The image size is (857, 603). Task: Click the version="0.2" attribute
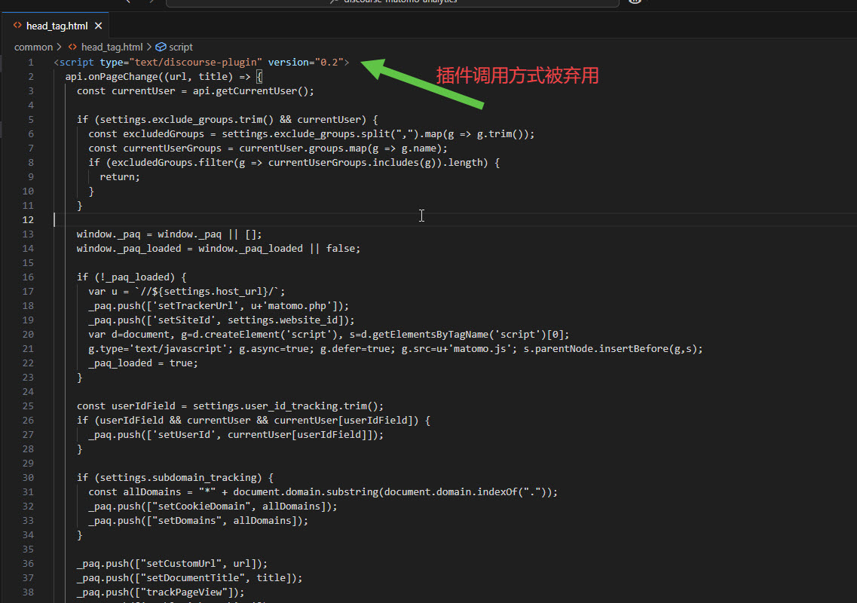point(305,63)
